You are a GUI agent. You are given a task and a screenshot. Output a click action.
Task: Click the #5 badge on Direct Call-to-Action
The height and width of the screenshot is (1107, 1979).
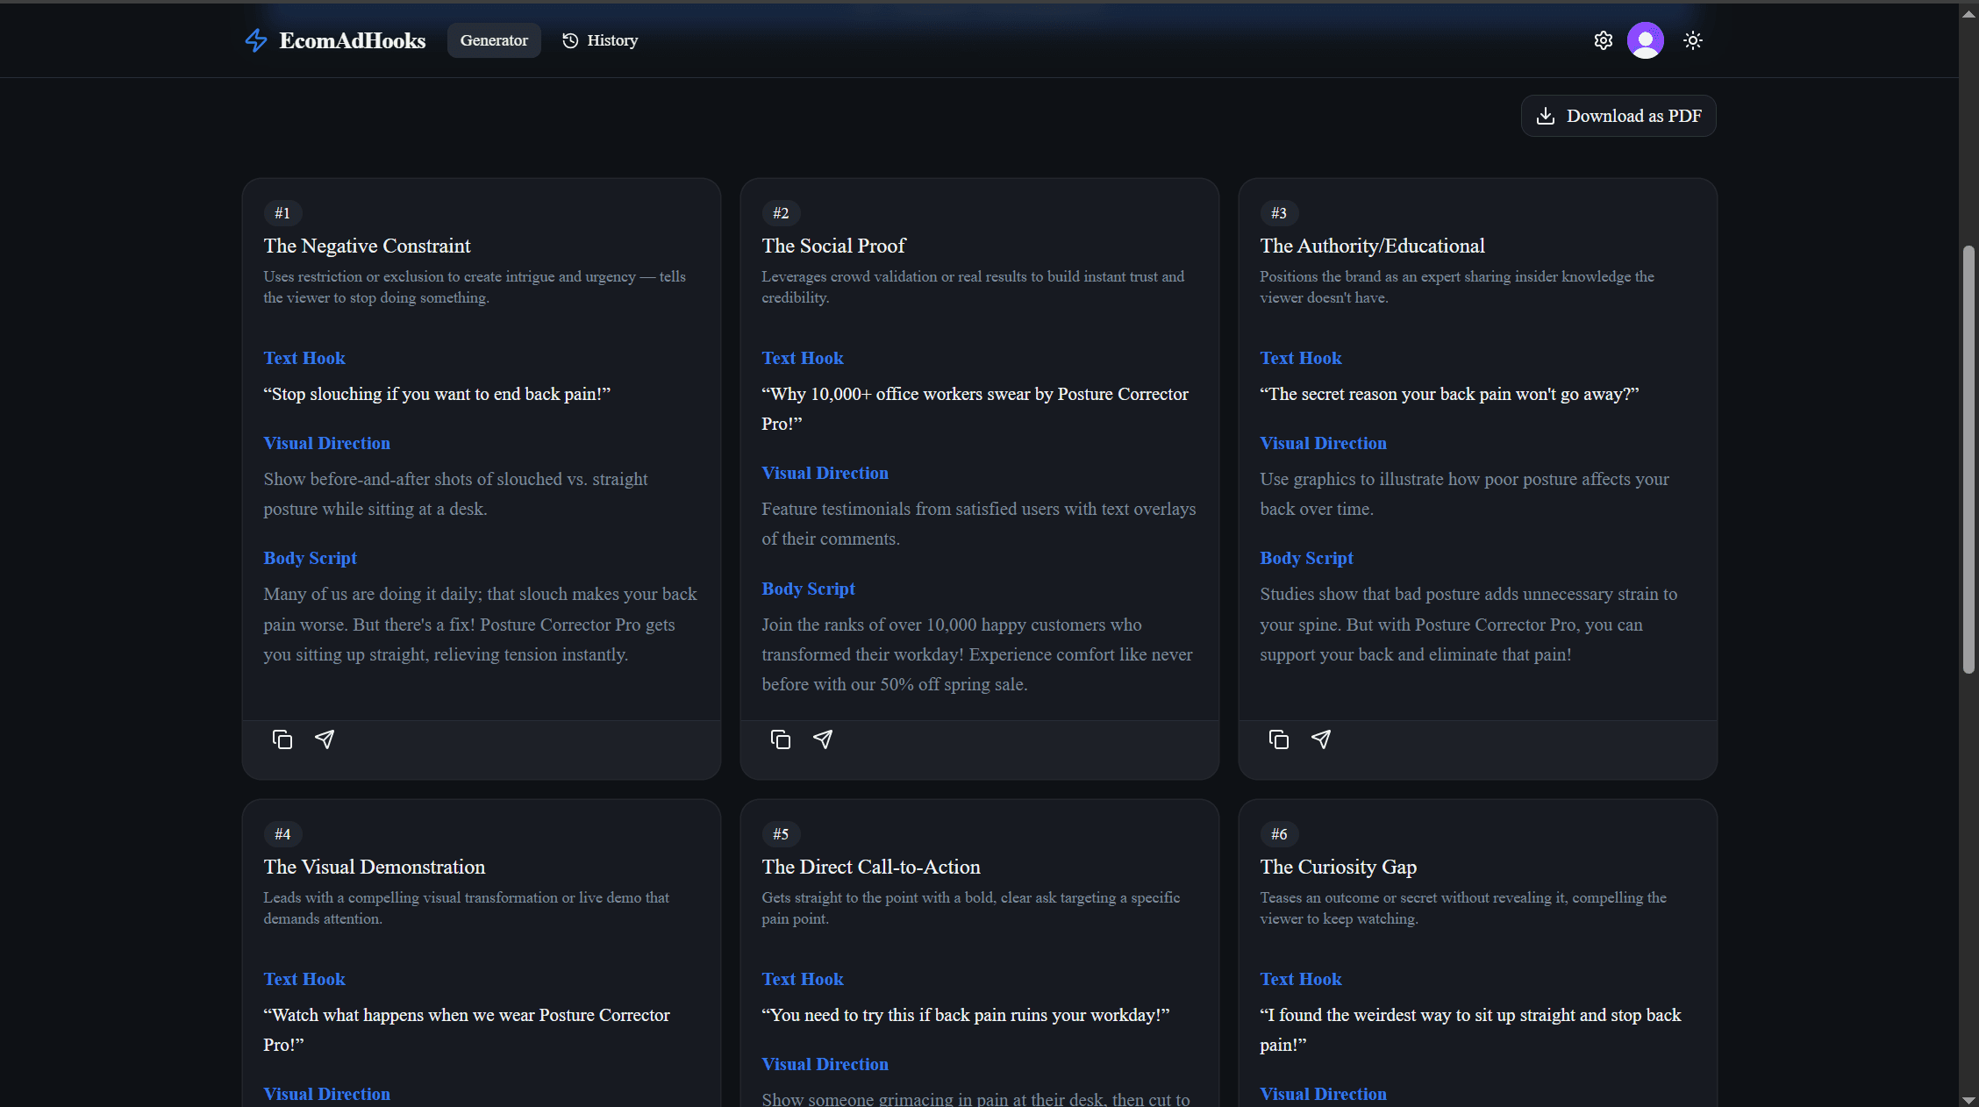780,834
